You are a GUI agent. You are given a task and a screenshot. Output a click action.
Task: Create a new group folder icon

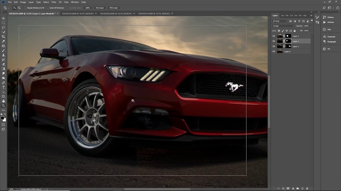(298, 189)
